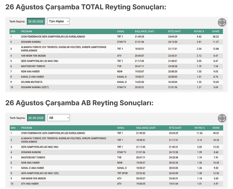Click ATV ANA HABER program name
Viewport: 233px width, 189px height.
(30, 184)
